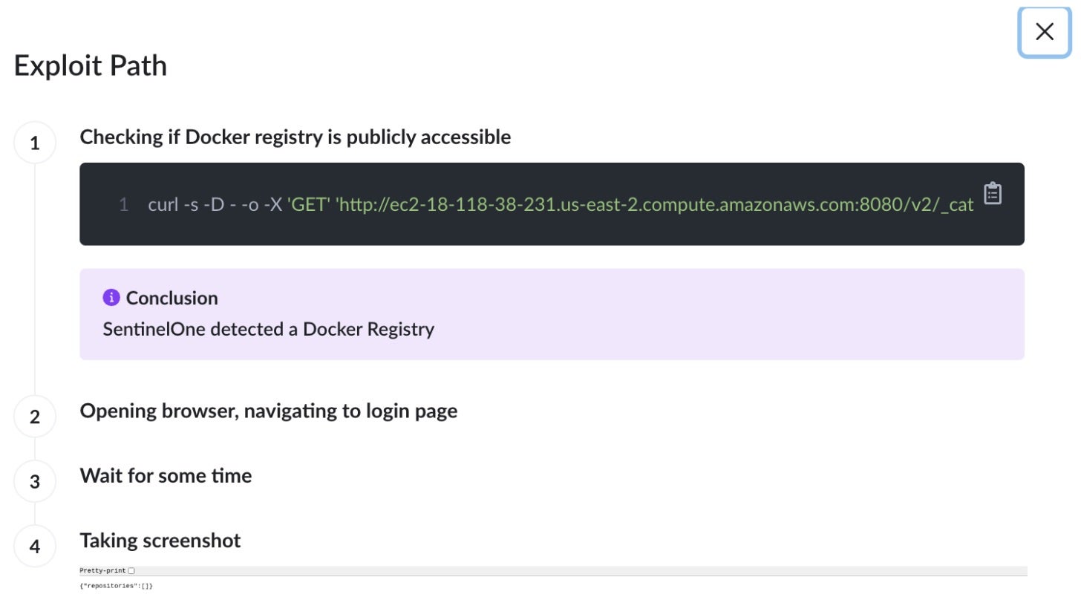Click the 'GET' method text in code
1081x603 pixels.
(309, 204)
